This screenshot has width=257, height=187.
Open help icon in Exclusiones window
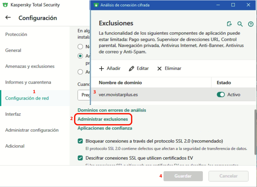(251, 24)
